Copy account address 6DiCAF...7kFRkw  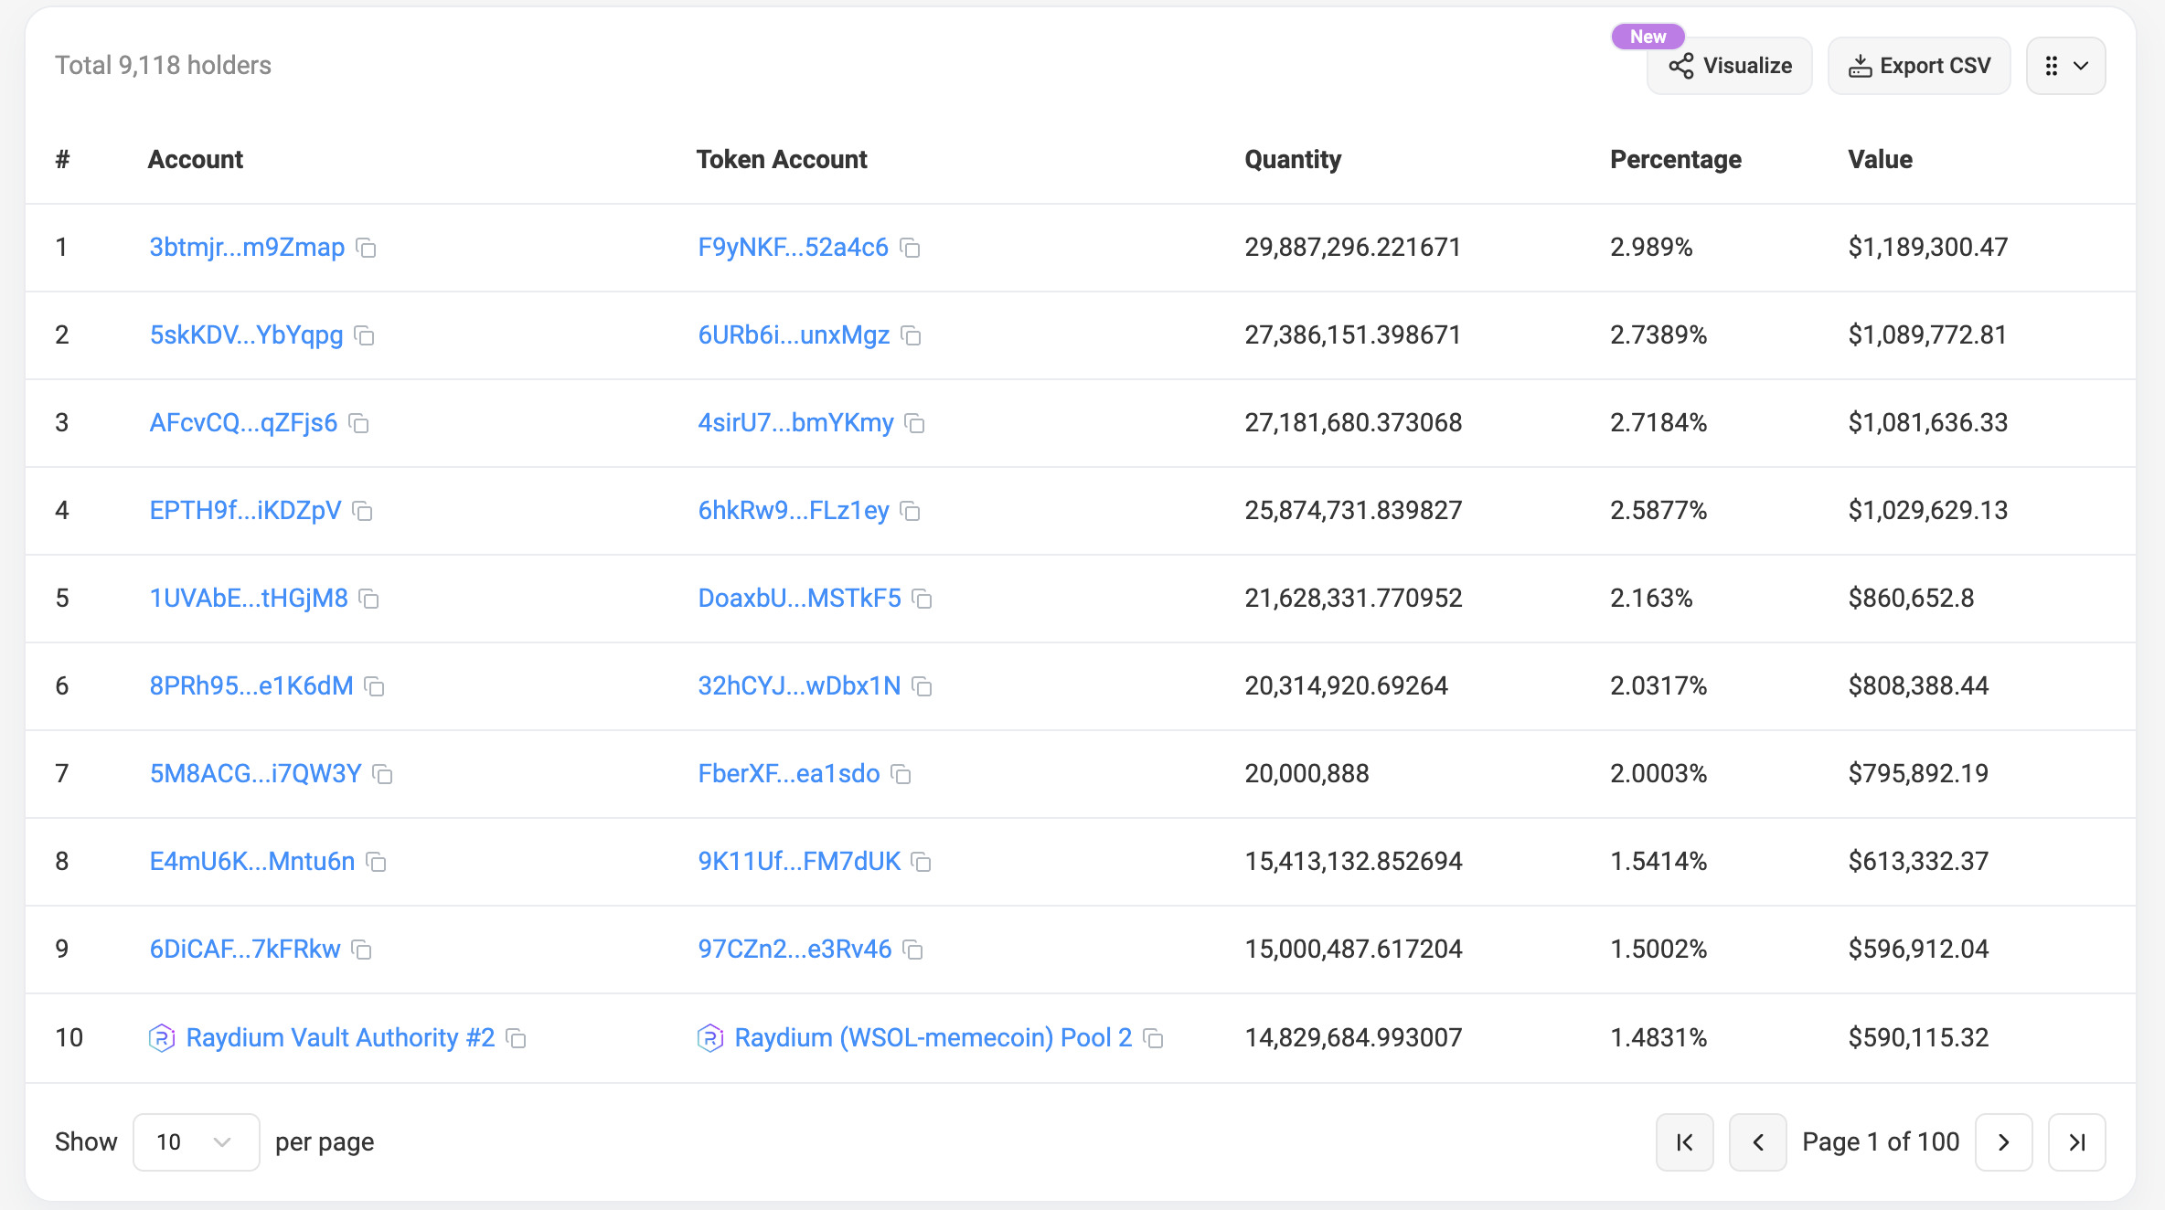point(361,950)
